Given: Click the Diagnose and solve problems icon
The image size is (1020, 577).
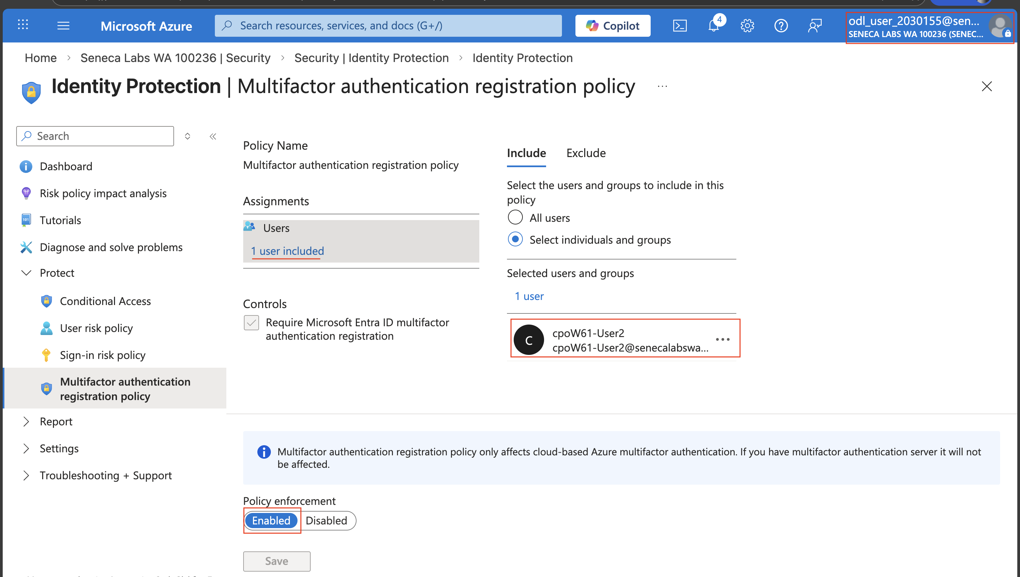Looking at the screenshot, I should click(26, 247).
